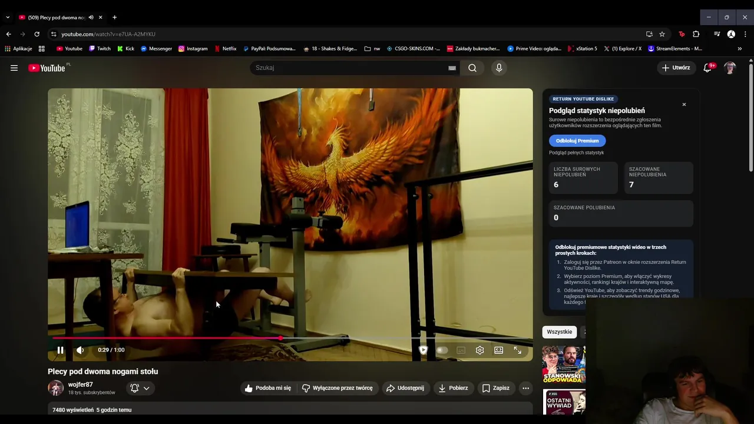Open the Netflix bookmark
The width and height of the screenshot is (754, 424).
[x=225, y=49]
